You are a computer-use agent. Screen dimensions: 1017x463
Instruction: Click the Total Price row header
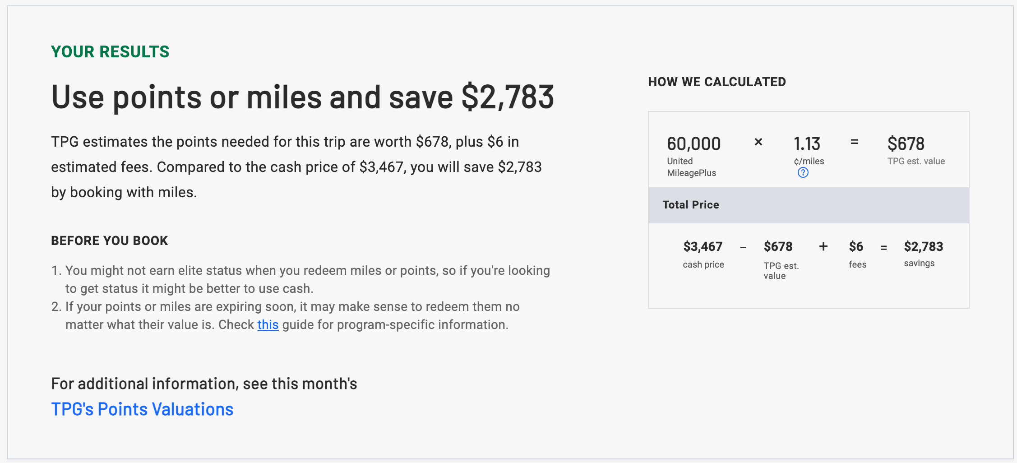tap(690, 204)
